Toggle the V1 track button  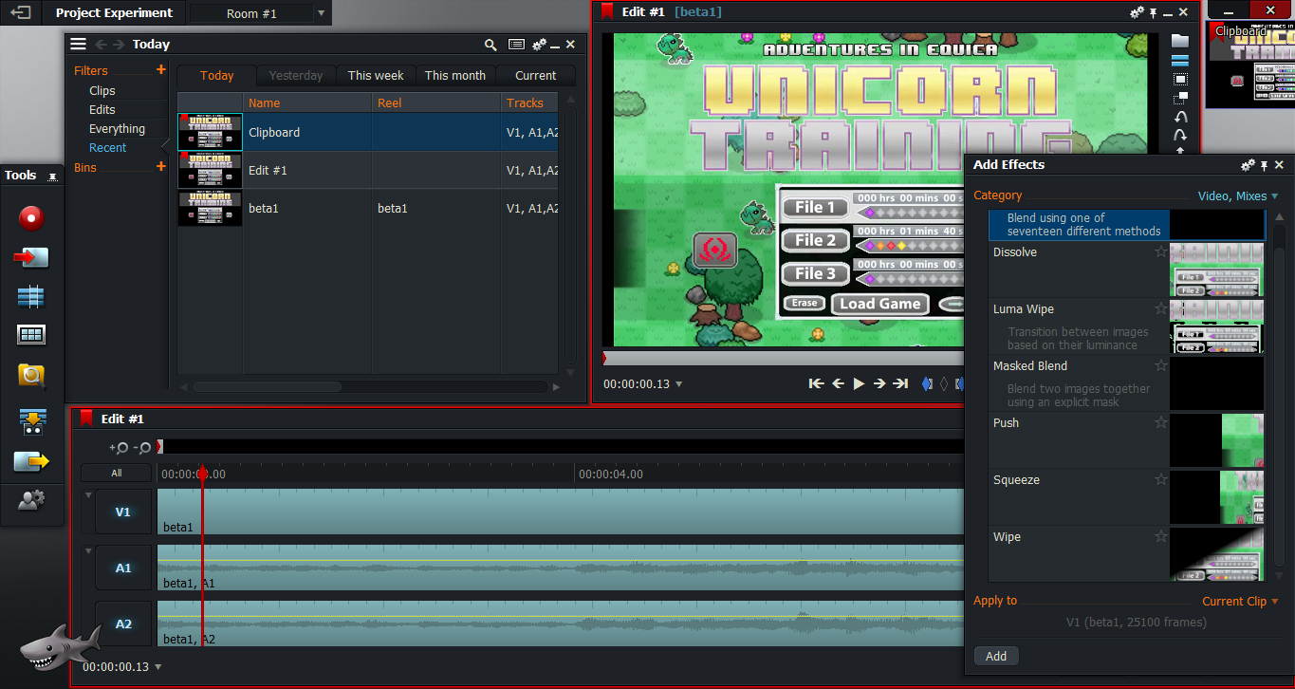[x=123, y=512]
